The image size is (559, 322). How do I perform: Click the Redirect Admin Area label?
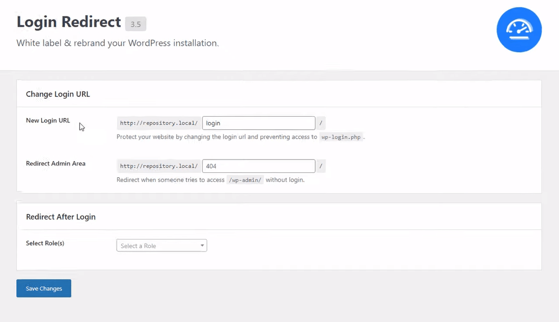click(x=56, y=163)
